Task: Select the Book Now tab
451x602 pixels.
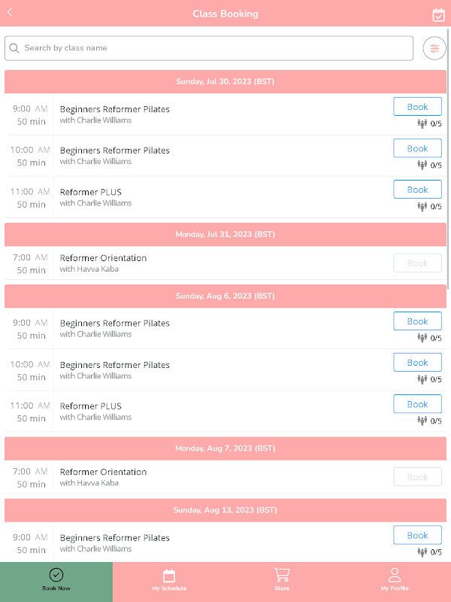Action: 56,580
